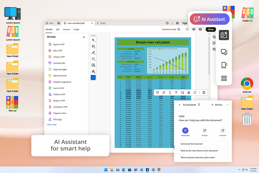Open Redact a PDF tool
Screen dimensions: 259x173
pyautogui.click(x=57, y=101)
